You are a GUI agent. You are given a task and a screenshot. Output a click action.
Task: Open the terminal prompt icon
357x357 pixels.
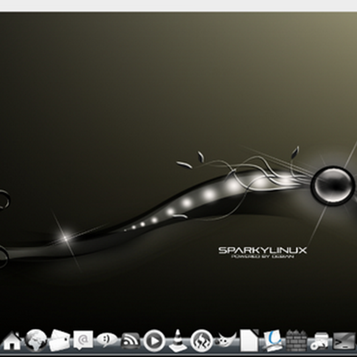pyautogui.click(x=344, y=341)
